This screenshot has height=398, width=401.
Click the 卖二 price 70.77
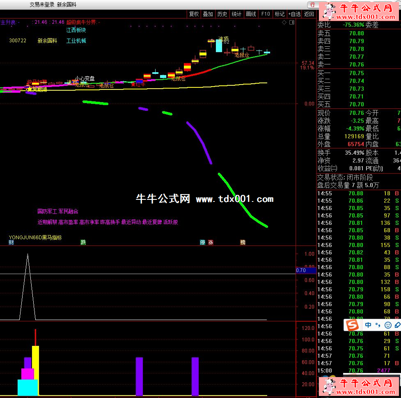point(357,57)
